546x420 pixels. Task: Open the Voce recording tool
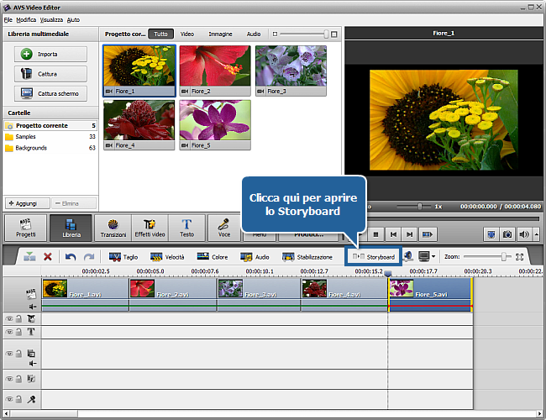point(224,227)
